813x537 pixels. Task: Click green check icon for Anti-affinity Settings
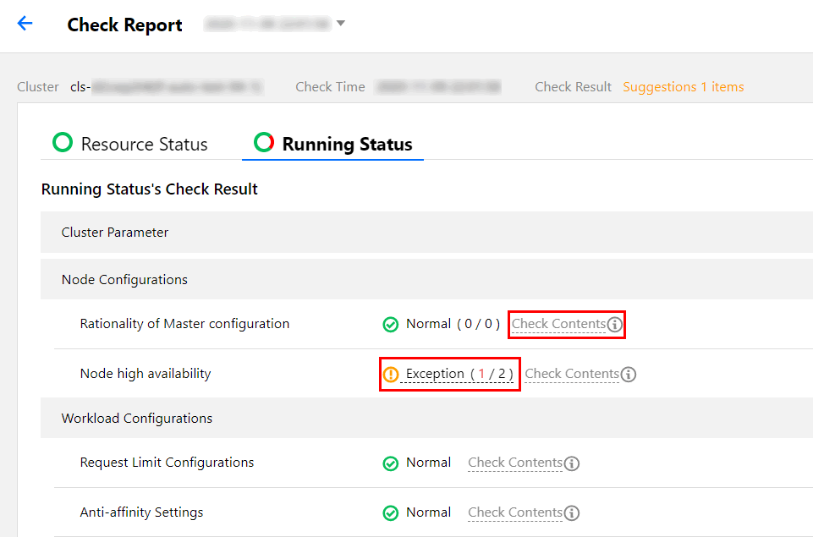click(x=390, y=513)
